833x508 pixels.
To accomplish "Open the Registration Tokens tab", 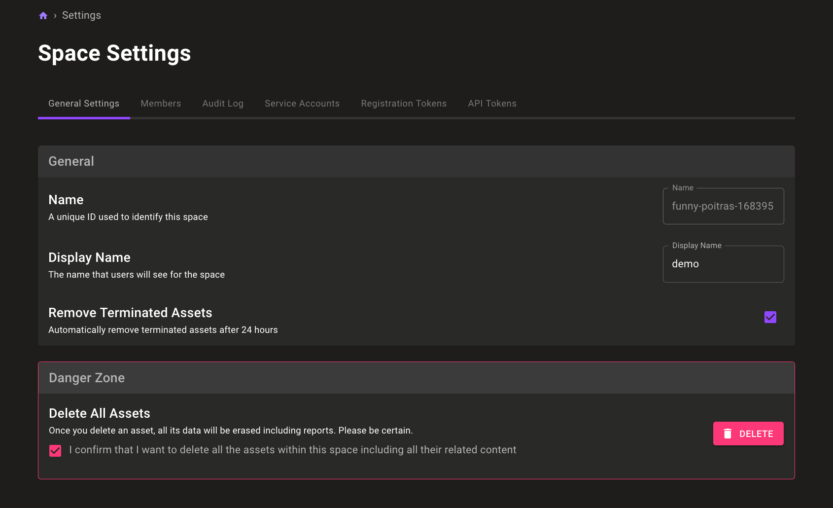I will [404, 104].
